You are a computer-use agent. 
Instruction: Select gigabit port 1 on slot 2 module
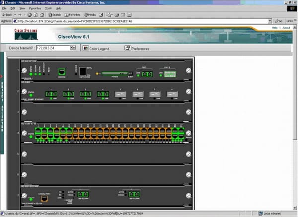pyautogui.click(x=51, y=93)
